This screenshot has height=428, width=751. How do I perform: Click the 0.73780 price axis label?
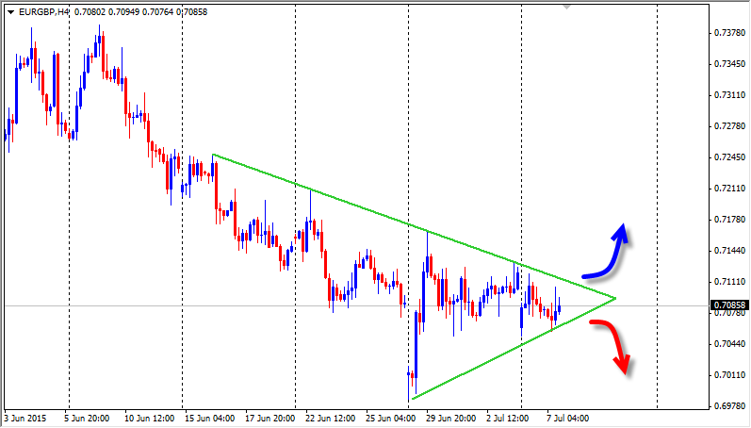coord(730,33)
